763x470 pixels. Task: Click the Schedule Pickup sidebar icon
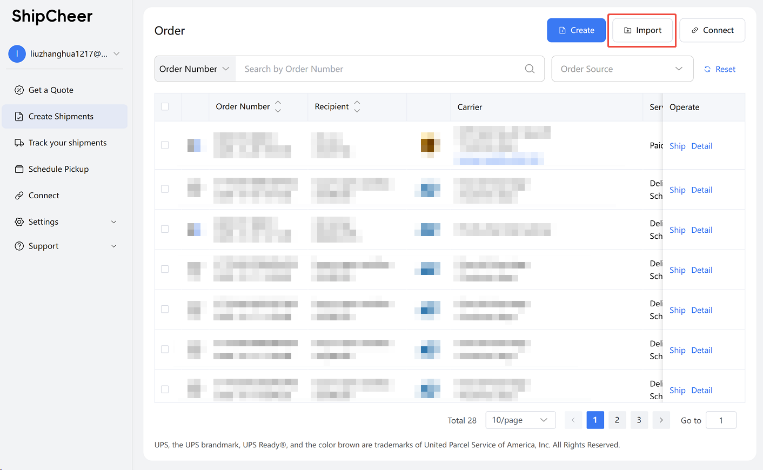[19, 169]
